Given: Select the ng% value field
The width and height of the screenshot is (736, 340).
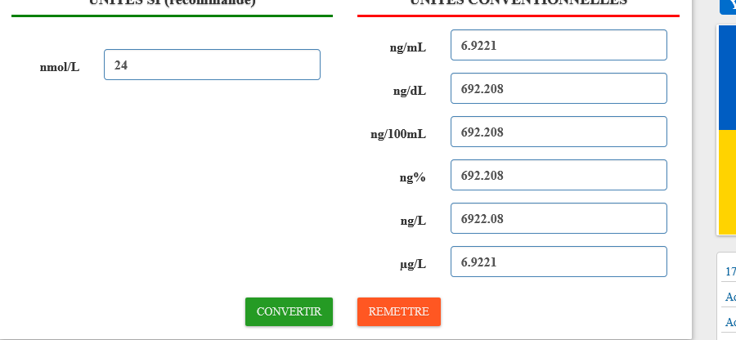Looking at the screenshot, I should pos(559,175).
